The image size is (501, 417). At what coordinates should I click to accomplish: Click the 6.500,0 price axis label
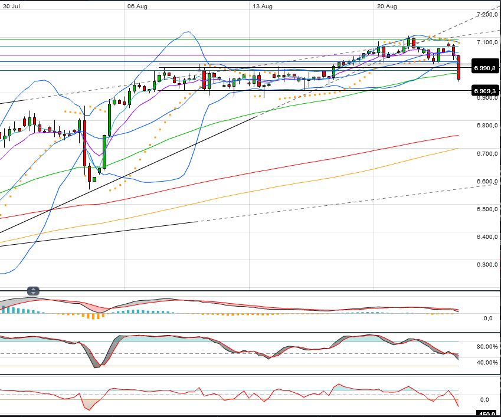(487, 209)
